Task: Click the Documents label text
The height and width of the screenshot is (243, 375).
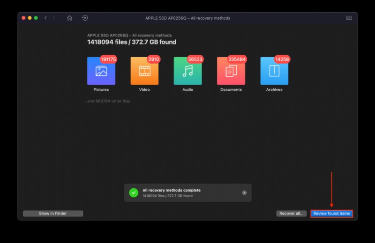Action: pos(231,89)
